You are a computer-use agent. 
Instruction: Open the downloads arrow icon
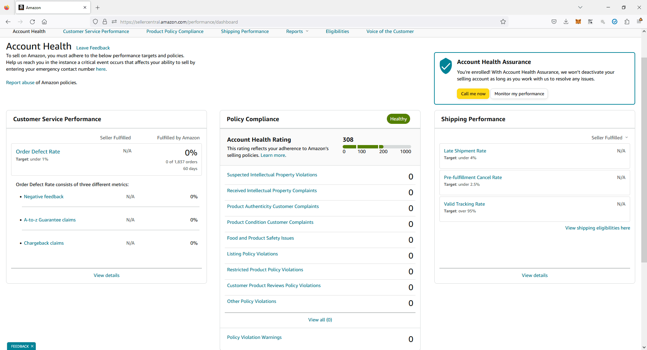[566, 22]
